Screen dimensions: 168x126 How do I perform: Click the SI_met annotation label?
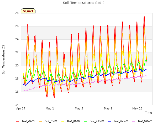28,11
